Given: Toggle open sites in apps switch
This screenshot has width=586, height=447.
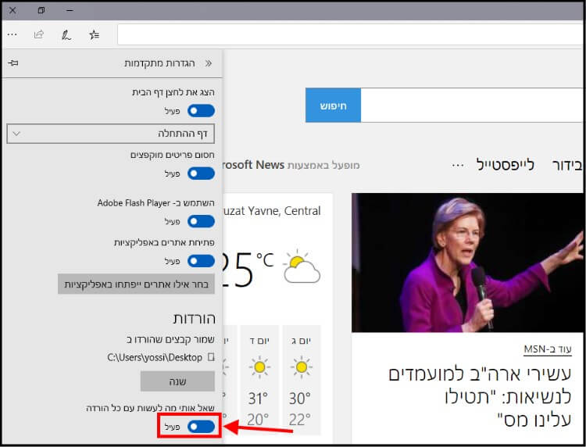Looking at the screenshot, I should (201, 261).
